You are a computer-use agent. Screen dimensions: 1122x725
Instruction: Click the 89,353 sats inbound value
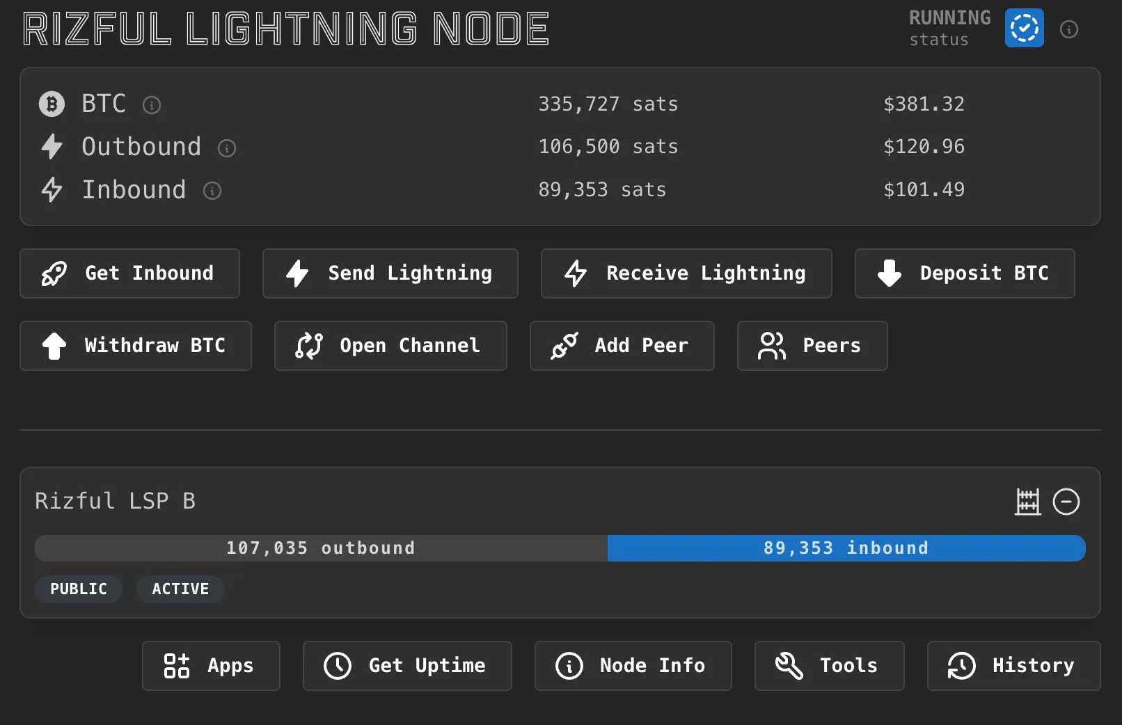click(x=602, y=190)
